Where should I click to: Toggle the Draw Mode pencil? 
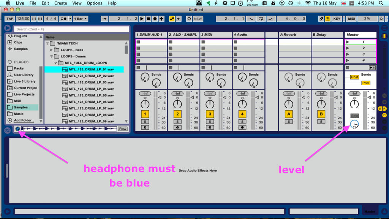(321, 19)
